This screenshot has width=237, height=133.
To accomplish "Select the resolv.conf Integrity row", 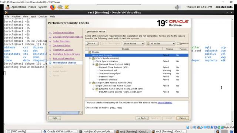I will click(x=137, y=55).
